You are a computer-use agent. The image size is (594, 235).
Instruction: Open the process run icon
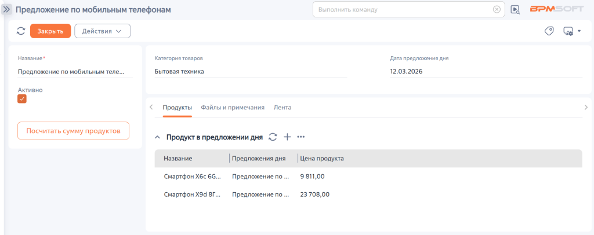pyautogui.click(x=515, y=9)
